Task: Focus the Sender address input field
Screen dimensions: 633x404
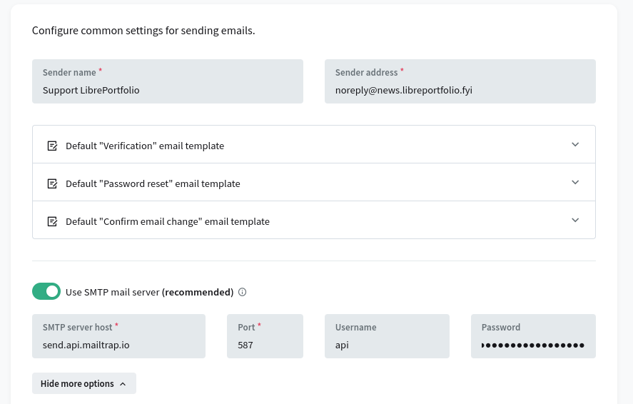Action: click(460, 91)
